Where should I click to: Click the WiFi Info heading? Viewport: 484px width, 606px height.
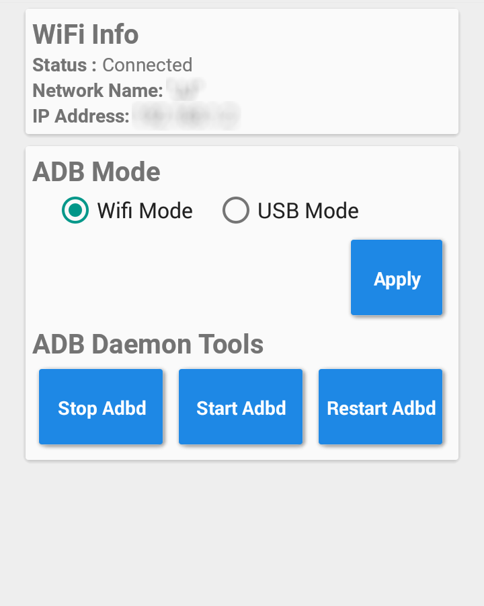pos(85,34)
